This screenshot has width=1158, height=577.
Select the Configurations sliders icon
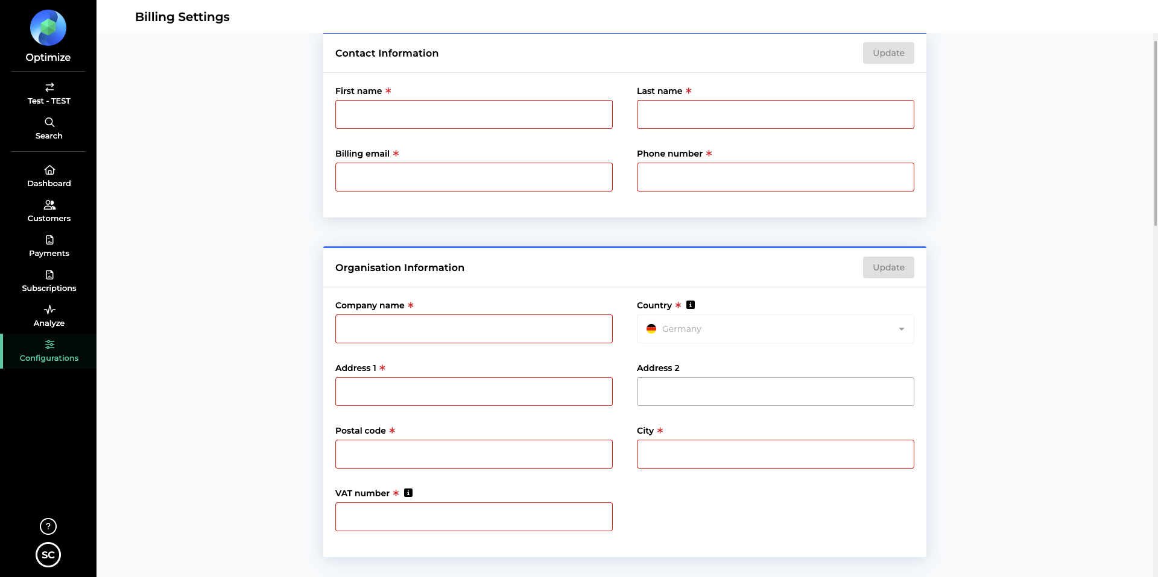(49, 345)
